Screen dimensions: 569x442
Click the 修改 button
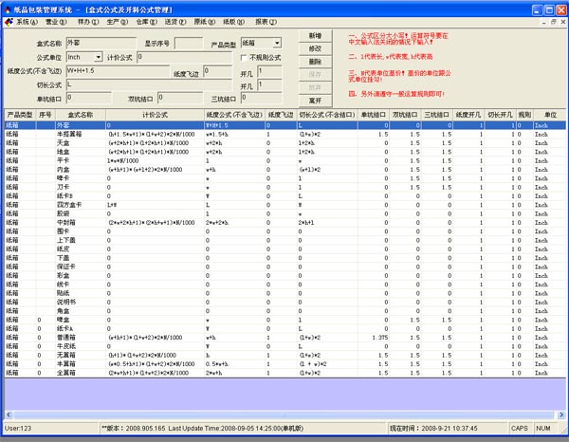(x=315, y=48)
